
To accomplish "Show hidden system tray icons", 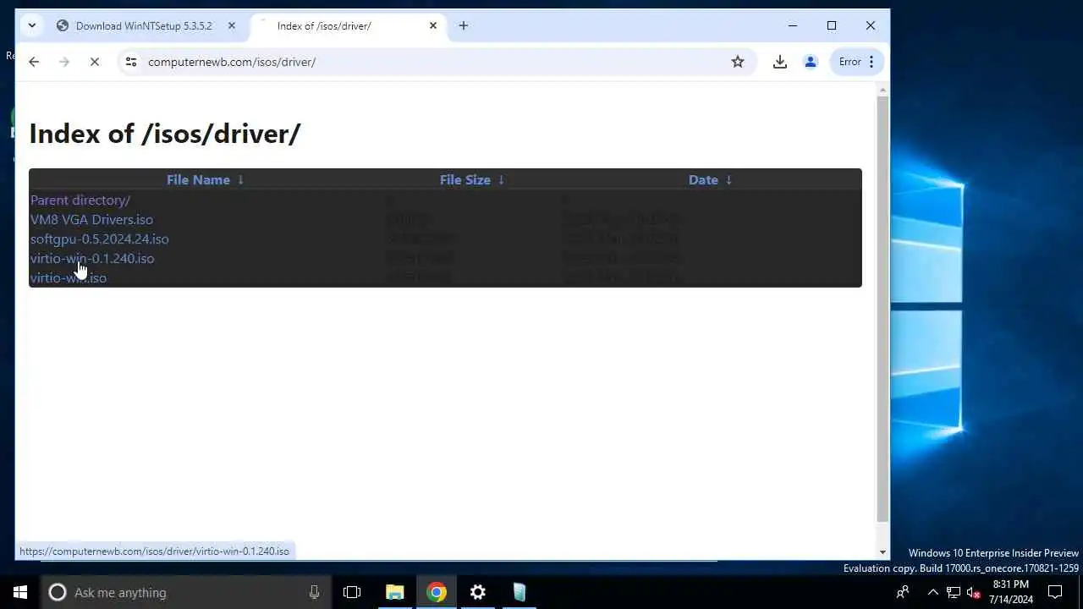I will [932, 592].
